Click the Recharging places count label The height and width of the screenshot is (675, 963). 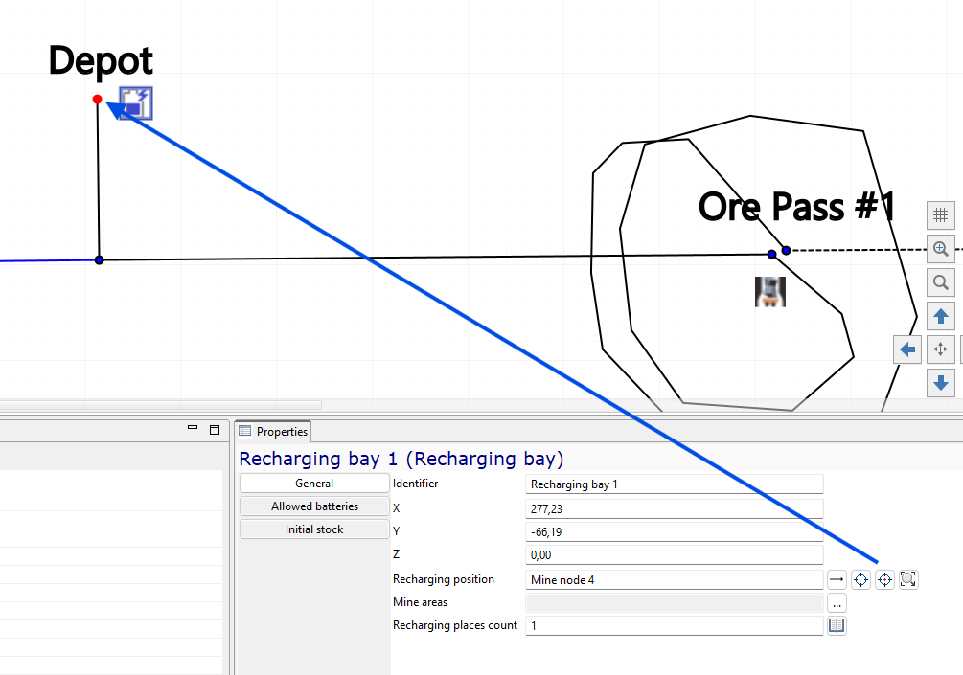[455, 625]
